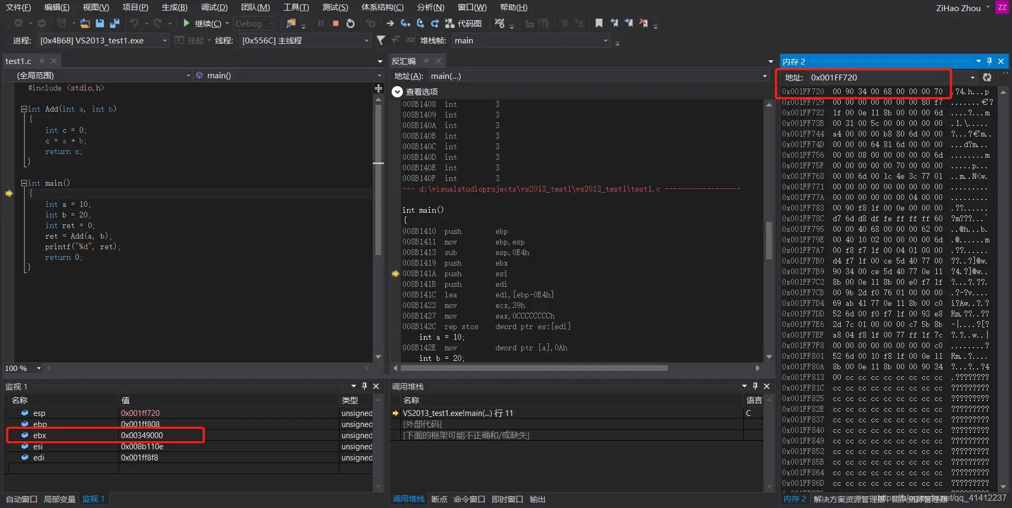This screenshot has width=1012, height=508.
Task: Click the Open File folder icon
Action: click(85, 23)
